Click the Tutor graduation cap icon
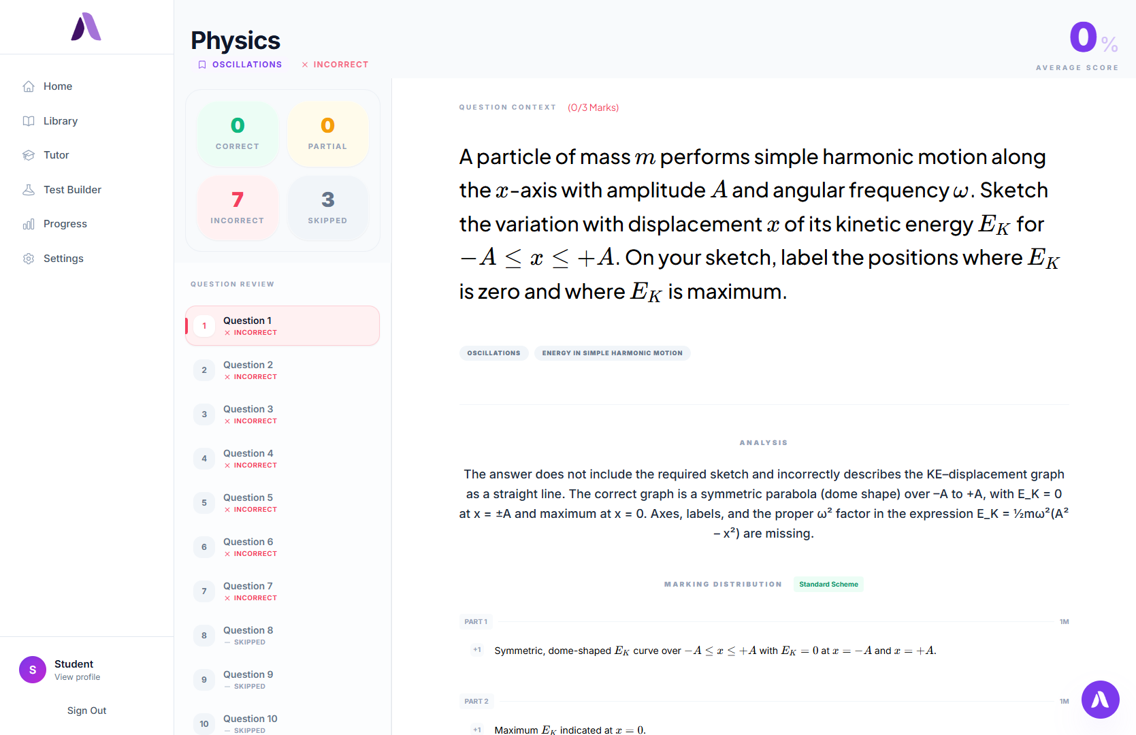 point(29,155)
